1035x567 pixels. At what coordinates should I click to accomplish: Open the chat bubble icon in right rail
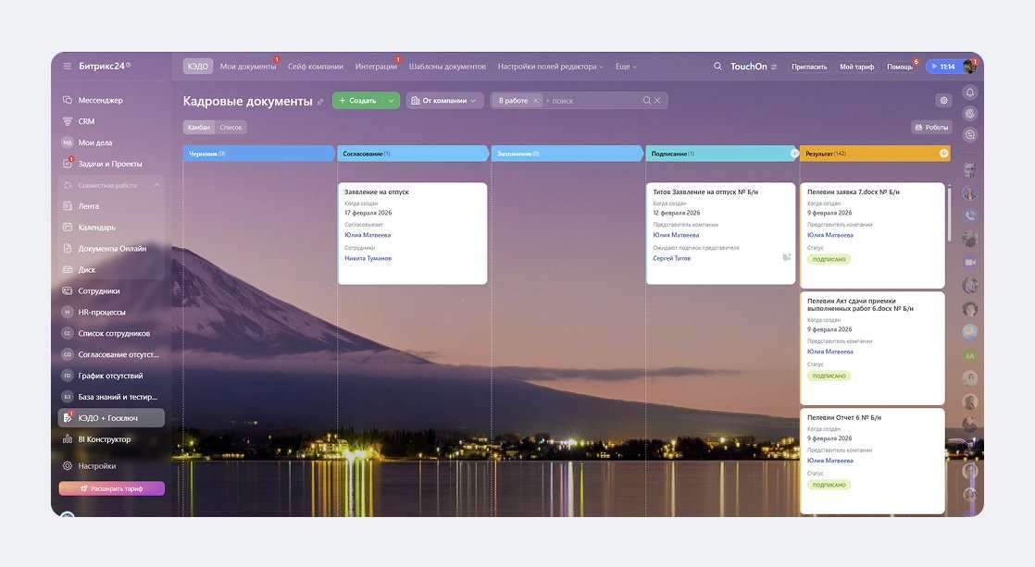[x=969, y=134]
